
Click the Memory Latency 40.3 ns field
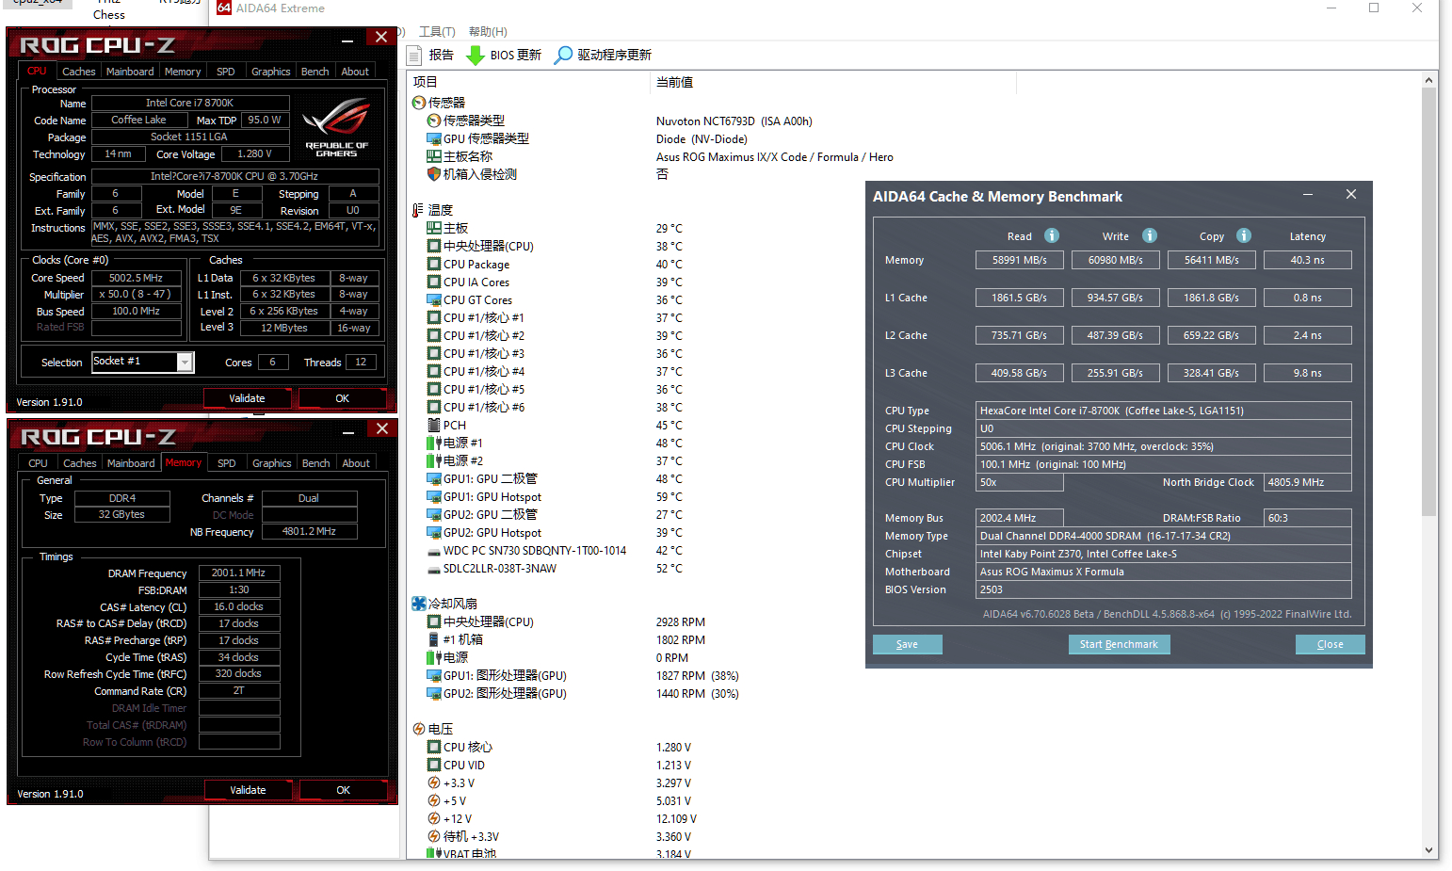(x=1308, y=260)
